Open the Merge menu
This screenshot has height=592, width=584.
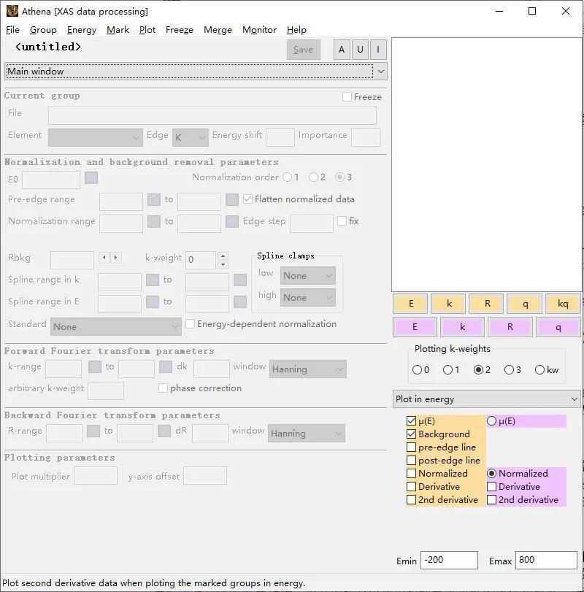coord(218,30)
